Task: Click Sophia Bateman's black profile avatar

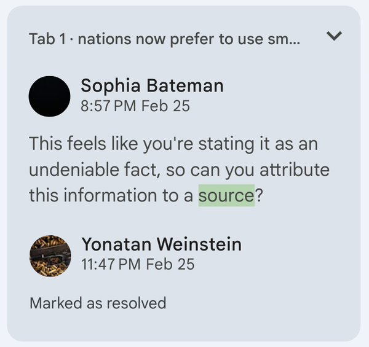Action: (49, 96)
